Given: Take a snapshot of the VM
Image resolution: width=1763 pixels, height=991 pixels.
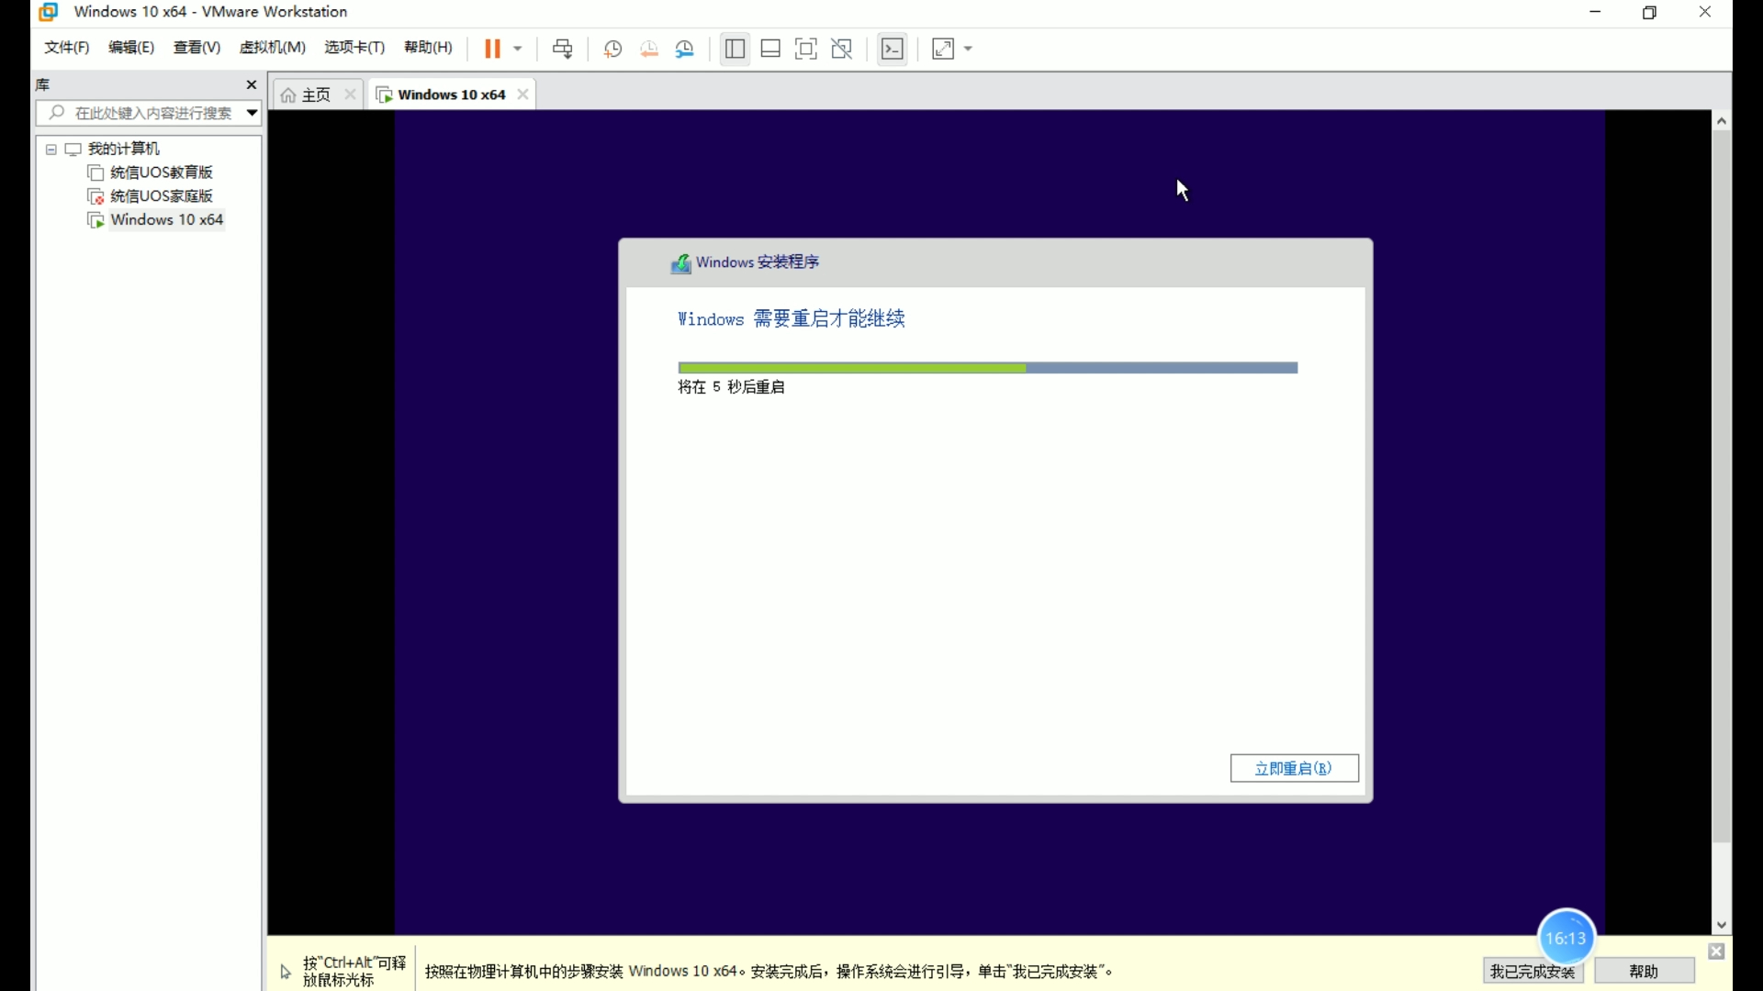Looking at the screenshot, I should point(612,49).
